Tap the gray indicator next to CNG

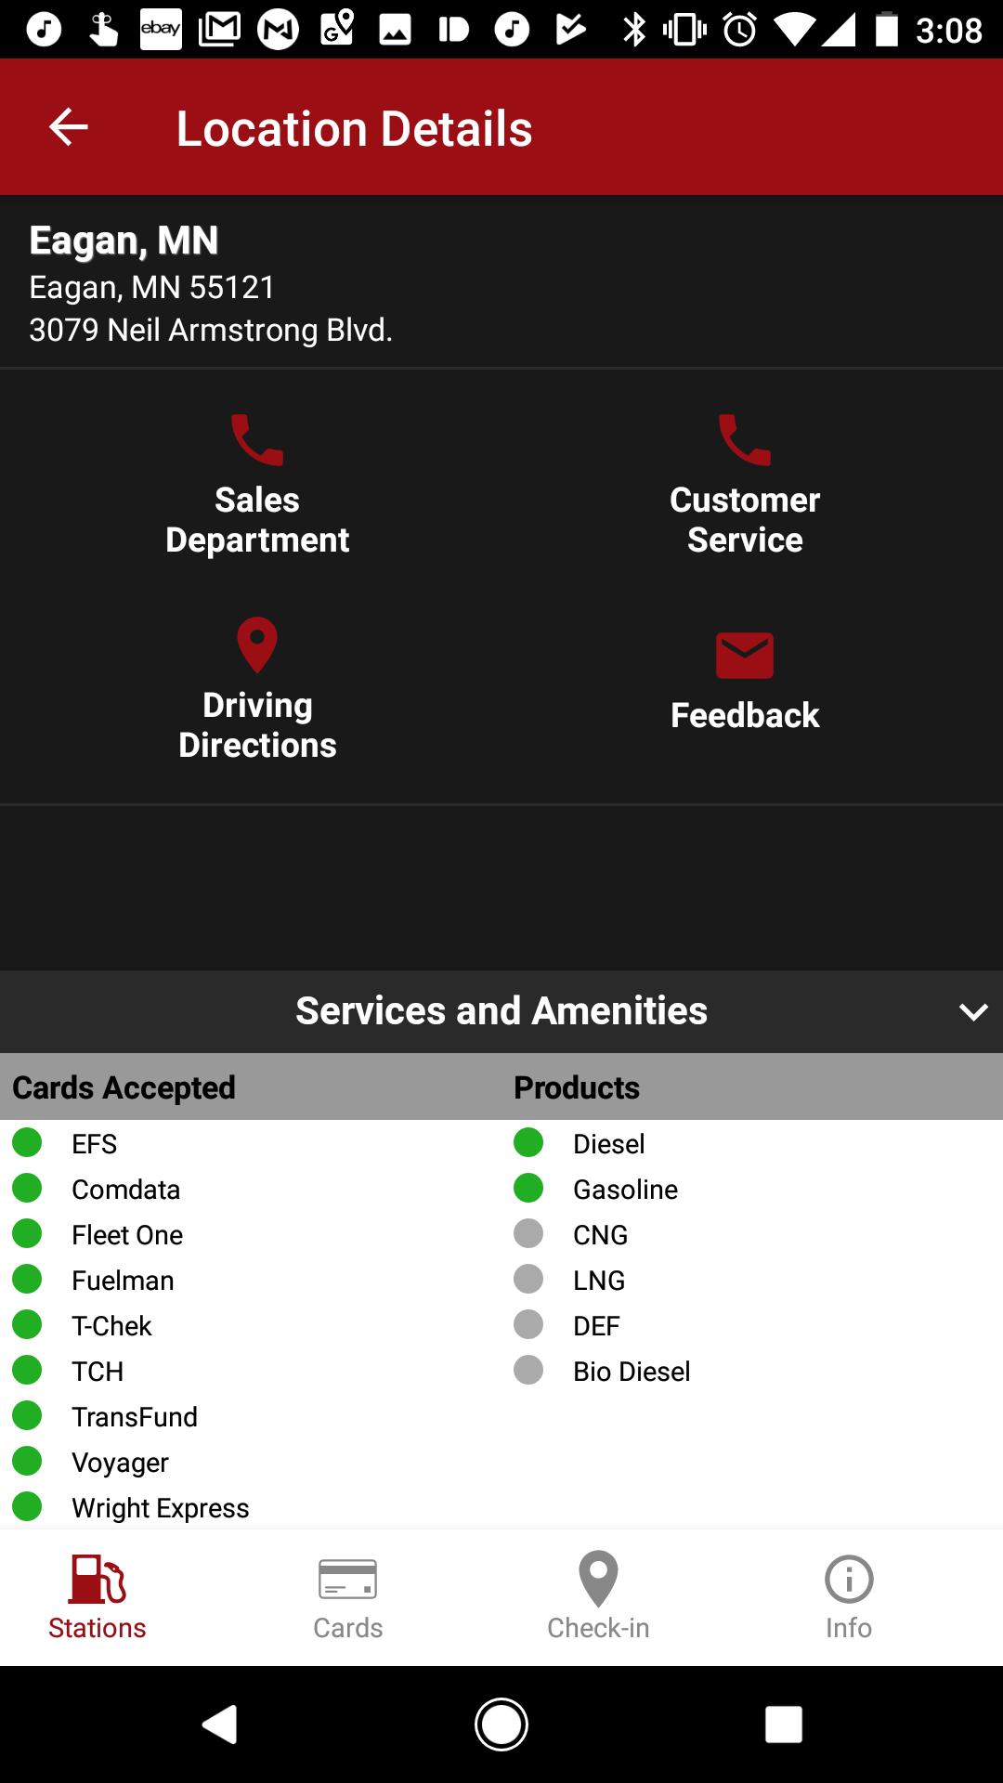click(x=528, y=1233)
